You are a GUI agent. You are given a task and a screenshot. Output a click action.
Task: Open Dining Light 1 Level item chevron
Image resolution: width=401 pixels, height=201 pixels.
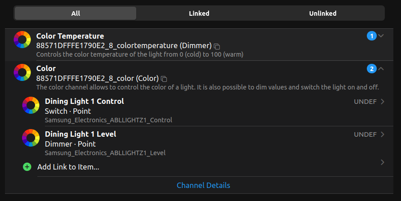(383, 134)
